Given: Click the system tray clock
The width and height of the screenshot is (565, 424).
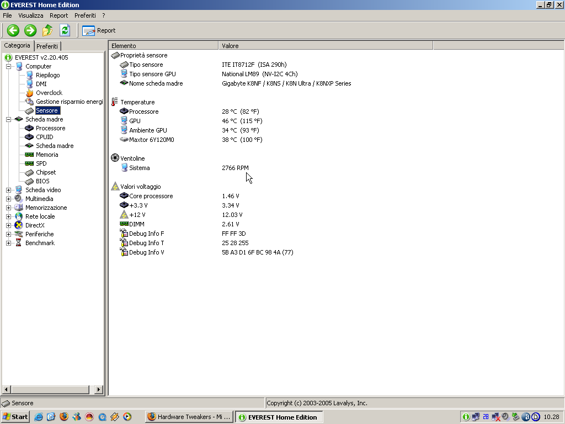Looking at the screenshot, I should 551,417.
